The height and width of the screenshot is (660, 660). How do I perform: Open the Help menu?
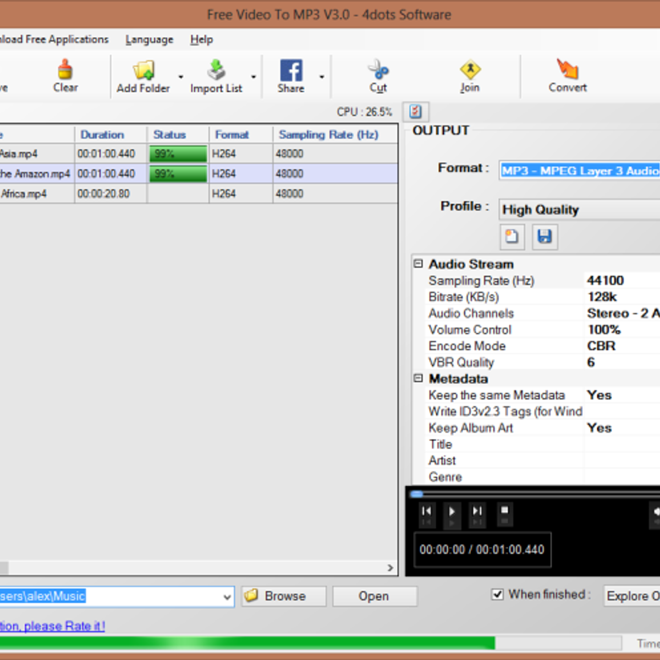[x=201, y=40]
